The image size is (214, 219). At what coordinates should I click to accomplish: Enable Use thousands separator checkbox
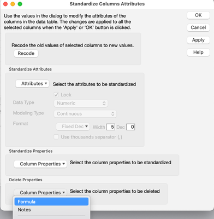56,137
